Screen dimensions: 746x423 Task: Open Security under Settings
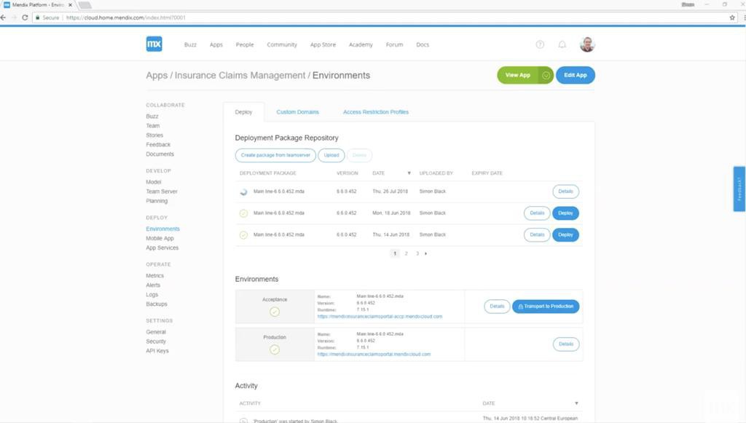(x=156, y=341)
